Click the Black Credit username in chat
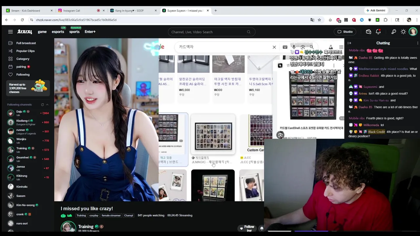This screenshot has height=236, width=420. [376, 132]
